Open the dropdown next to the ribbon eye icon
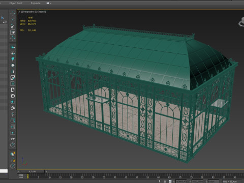 [x=50, y=3]
